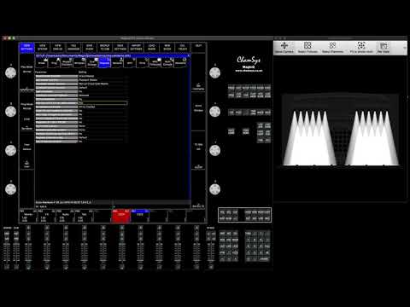Switch to the Hardware settings tab
This screenshot has width=410, height=307.
pos(180,62)
